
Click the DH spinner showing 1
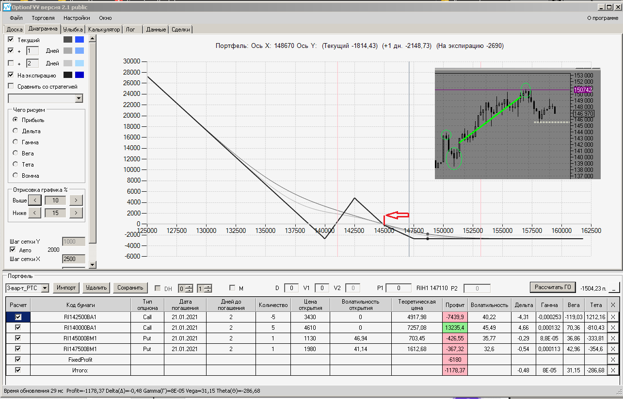click(x=204, y=288)
